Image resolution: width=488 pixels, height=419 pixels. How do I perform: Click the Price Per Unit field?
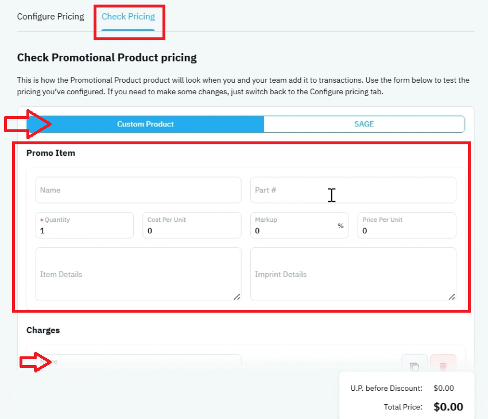click(407, 225)
